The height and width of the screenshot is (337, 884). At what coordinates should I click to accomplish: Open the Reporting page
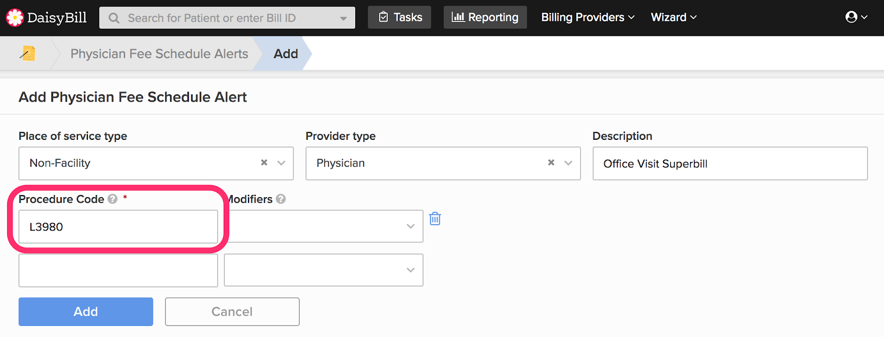pyautogui.click(x=485, y=17)
